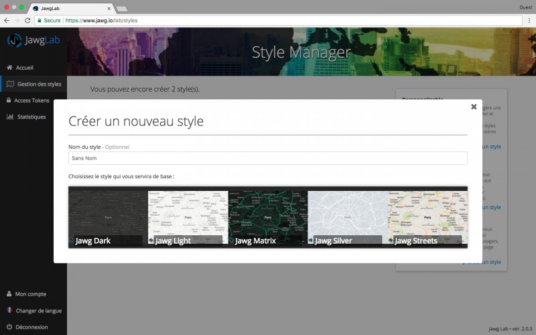Open Statistiques in the sidebar
Screen dimensions: 536x335
coord(31,117)
